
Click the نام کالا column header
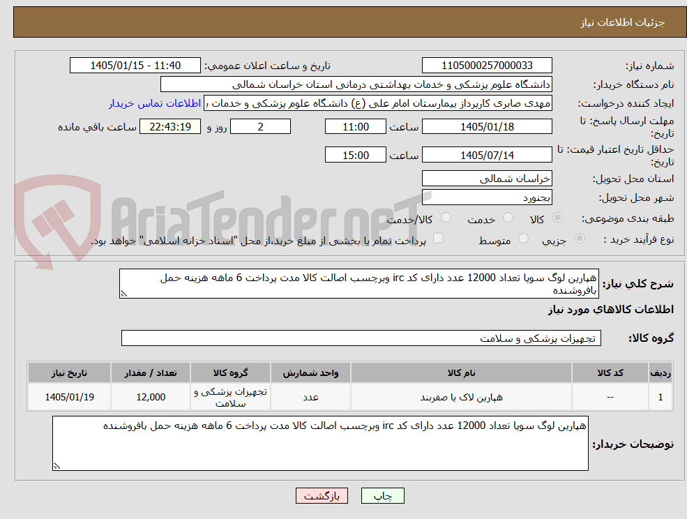pyautogui.click(x=461, y=373)
